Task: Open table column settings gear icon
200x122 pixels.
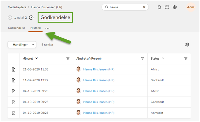Action: coord(187,45)
